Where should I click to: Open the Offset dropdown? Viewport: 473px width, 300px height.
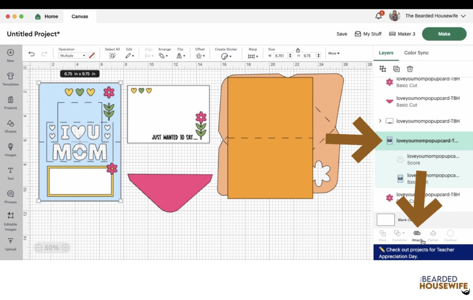tap(200, 56)
